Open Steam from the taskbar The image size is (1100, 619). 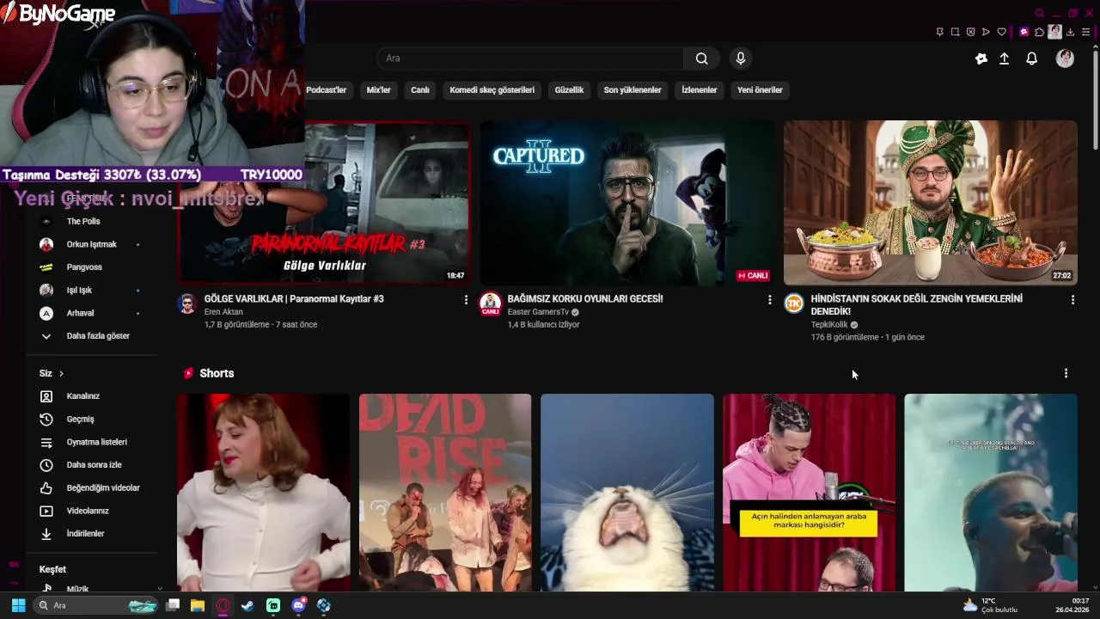tap(247, 605)
